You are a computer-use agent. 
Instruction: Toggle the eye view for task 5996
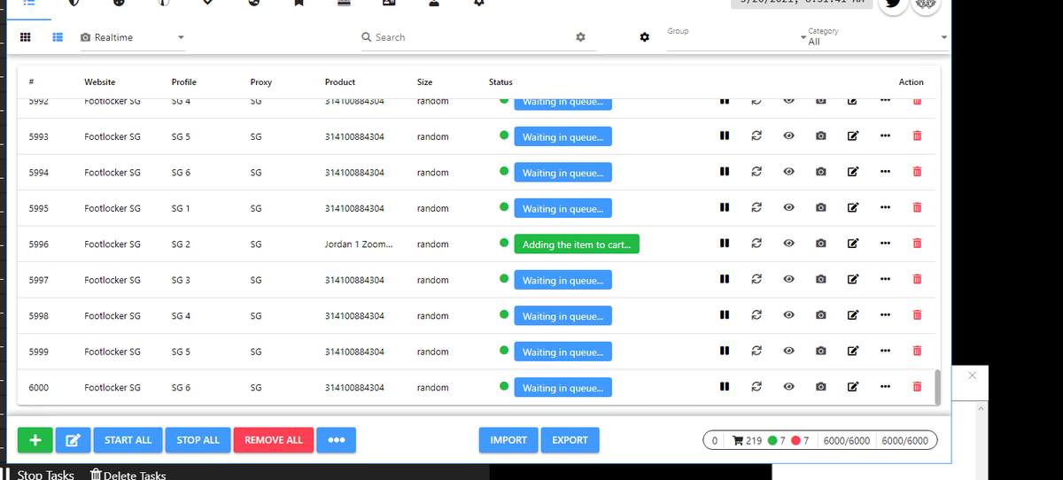(788, 244)
